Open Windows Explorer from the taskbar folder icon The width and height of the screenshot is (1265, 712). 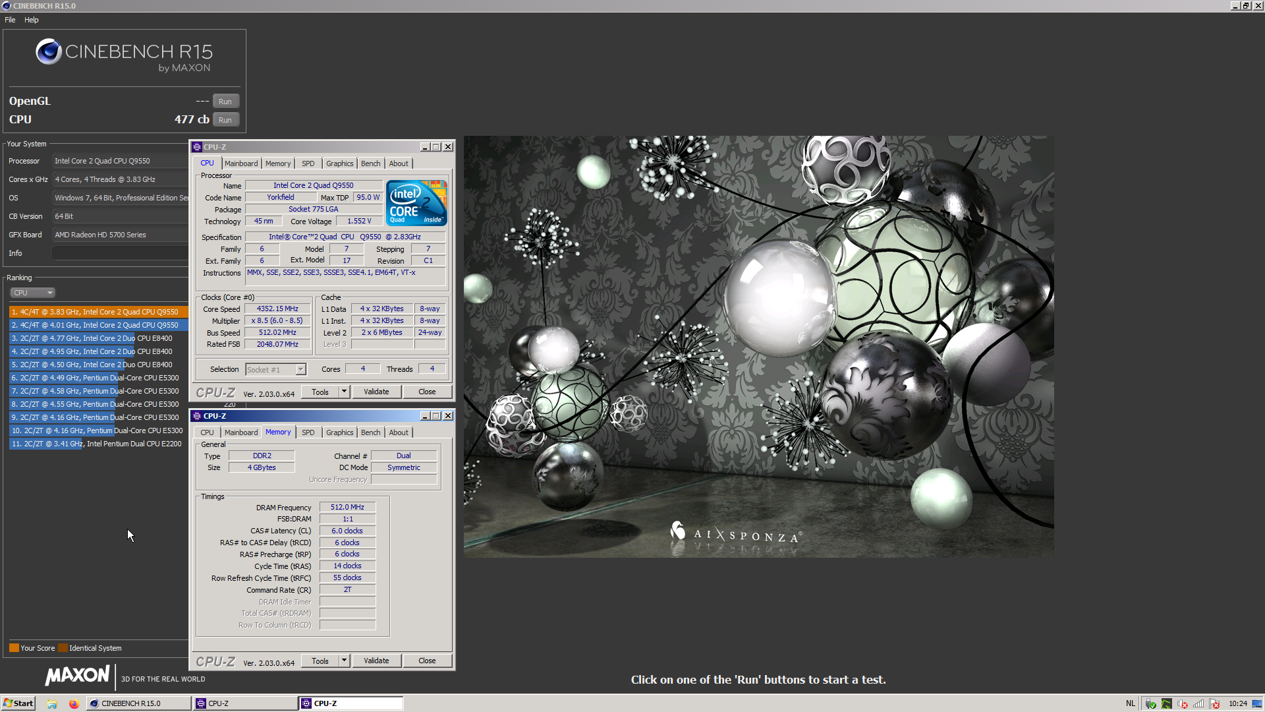[x=52, y=703]
